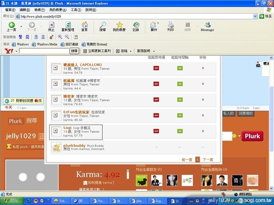Click the Go (移至) arrow button
This screenshot has width=274, height=205.
tap(262, 16)
